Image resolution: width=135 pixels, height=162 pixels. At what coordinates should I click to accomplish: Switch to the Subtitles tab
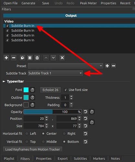[x=80, y=158]
